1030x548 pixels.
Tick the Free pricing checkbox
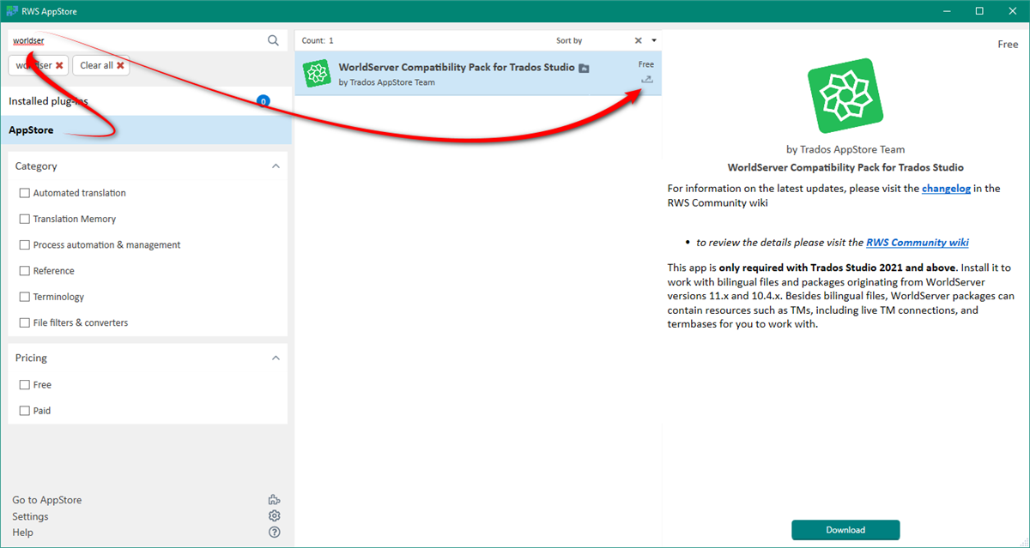tap(25, 385)
